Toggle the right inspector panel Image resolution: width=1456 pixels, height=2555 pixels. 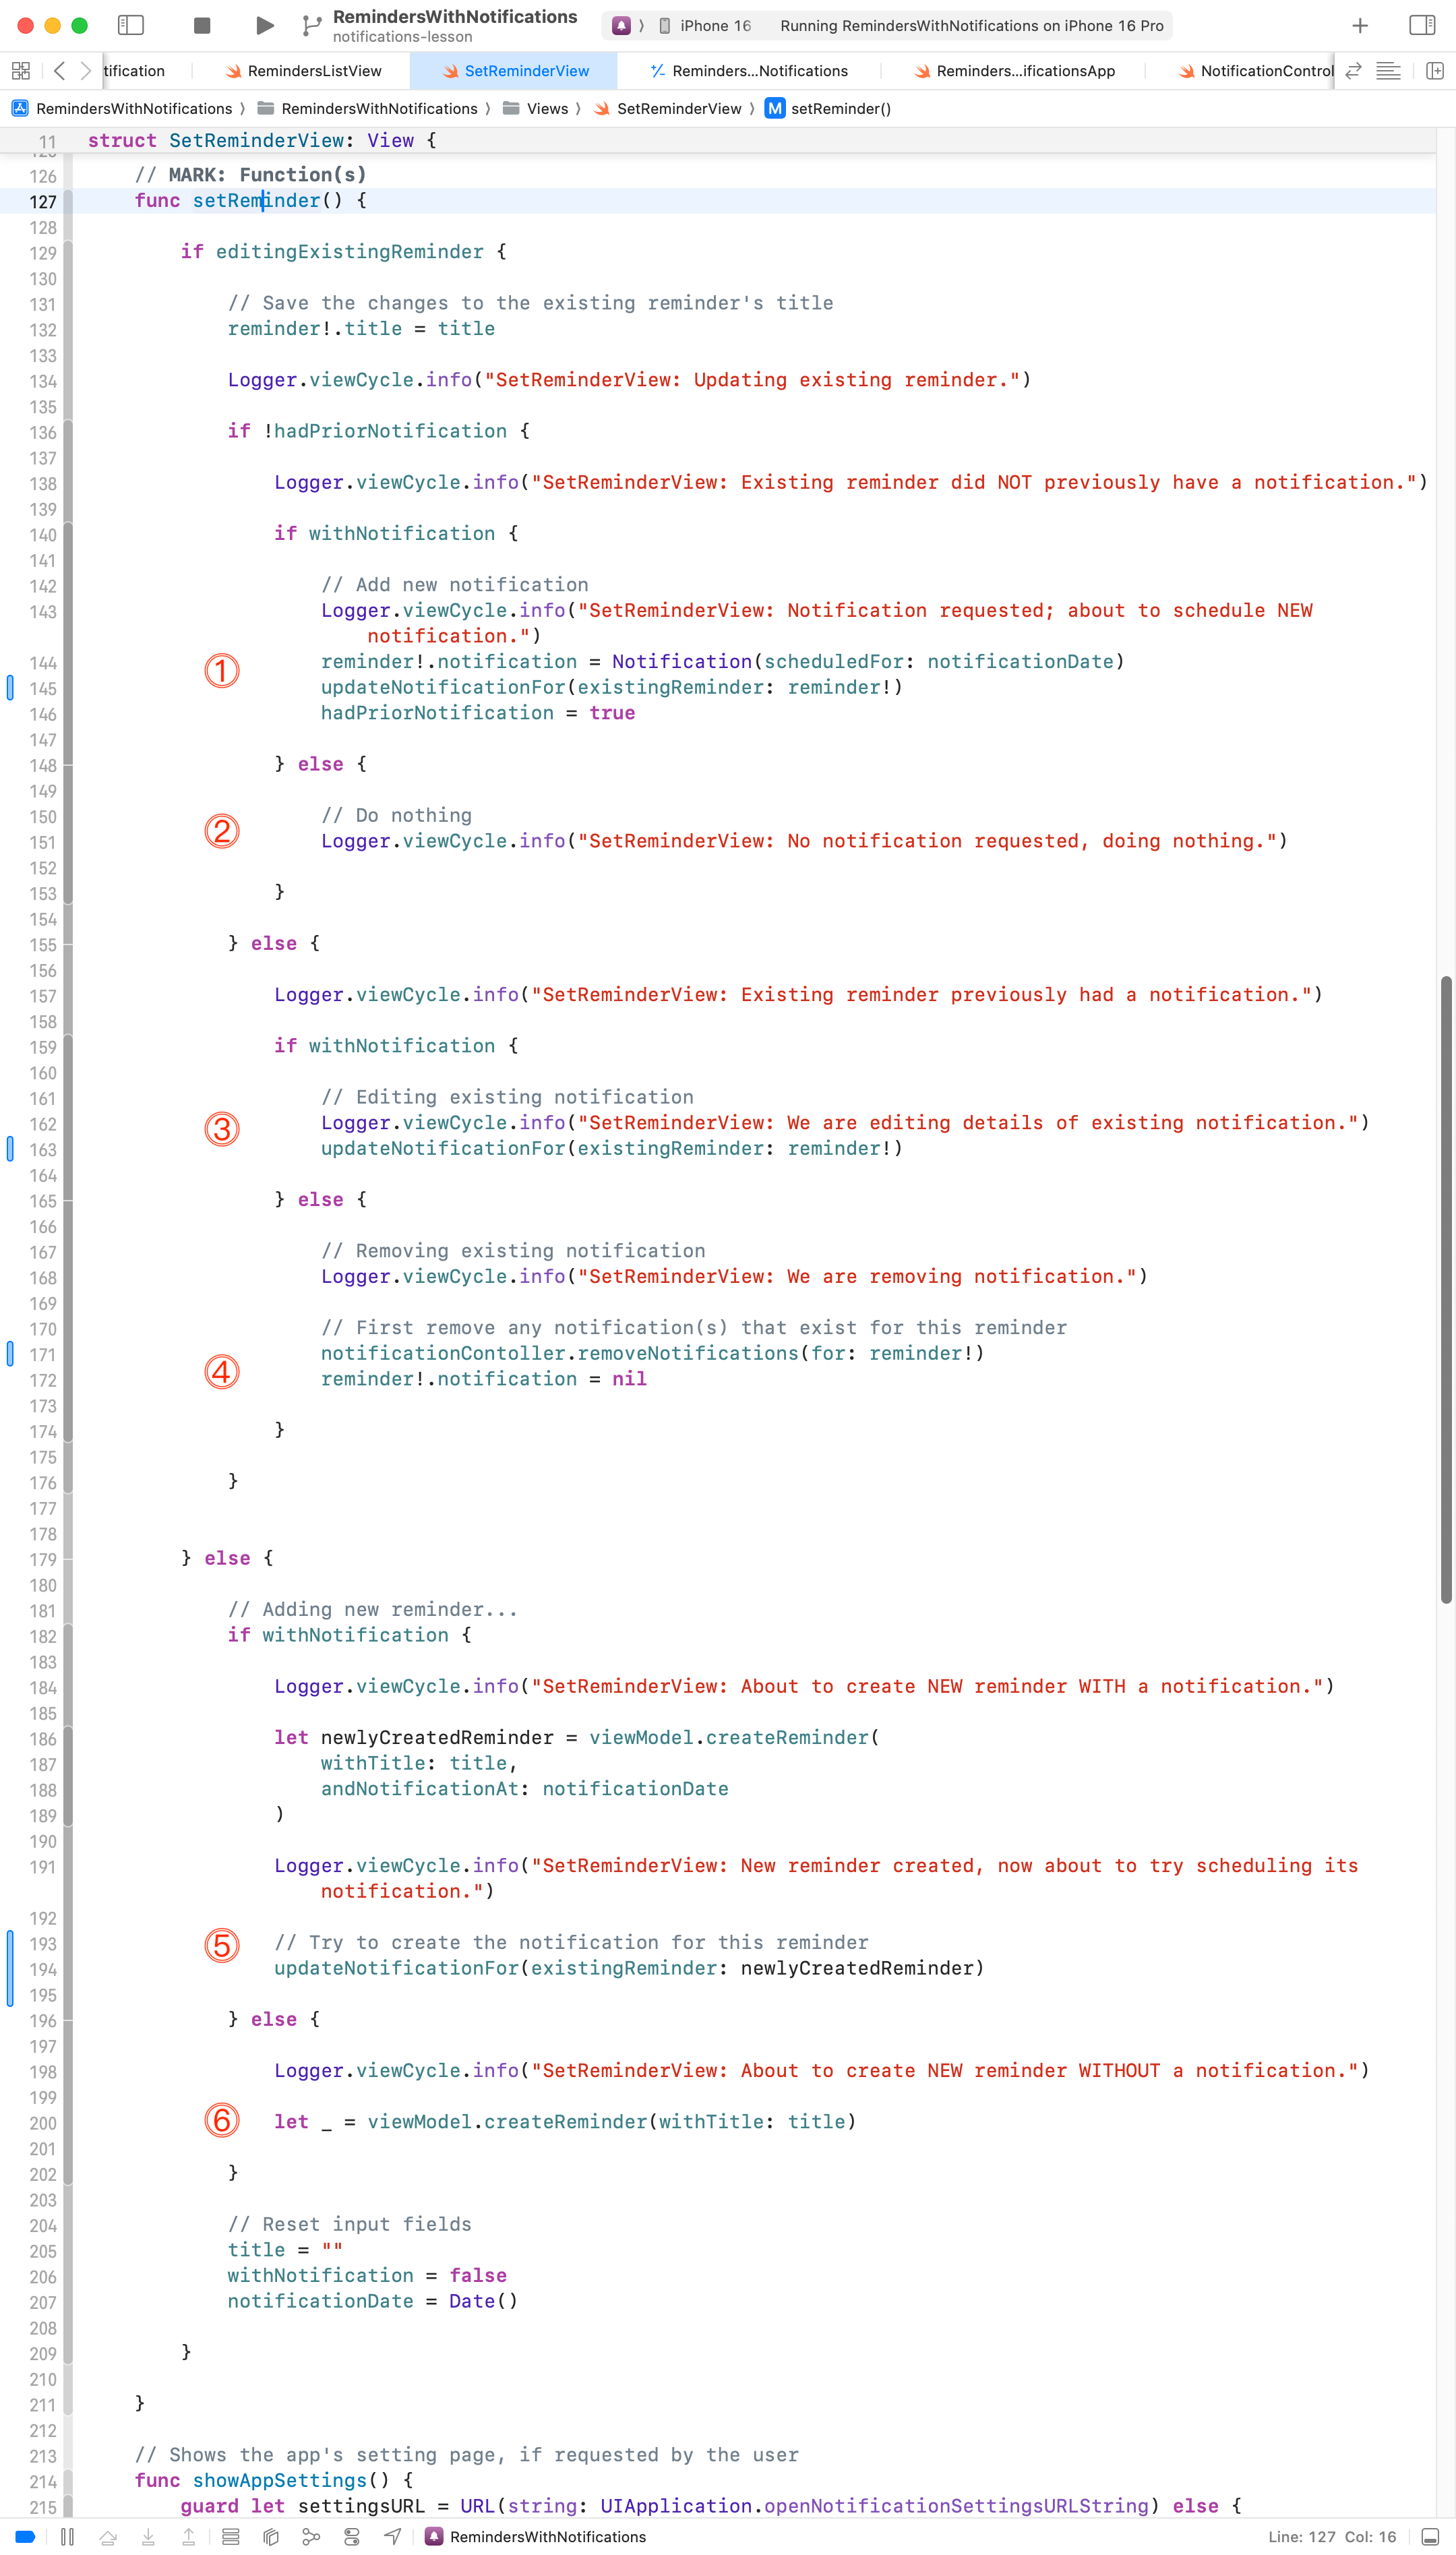coord(1422,25)
